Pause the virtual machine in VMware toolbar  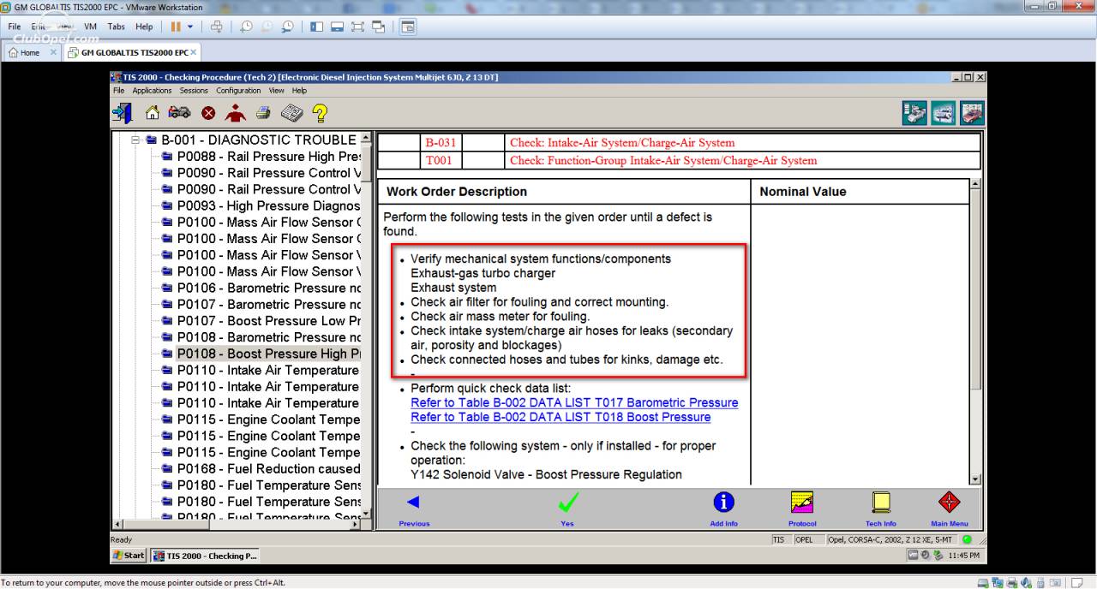click(176, 27)
